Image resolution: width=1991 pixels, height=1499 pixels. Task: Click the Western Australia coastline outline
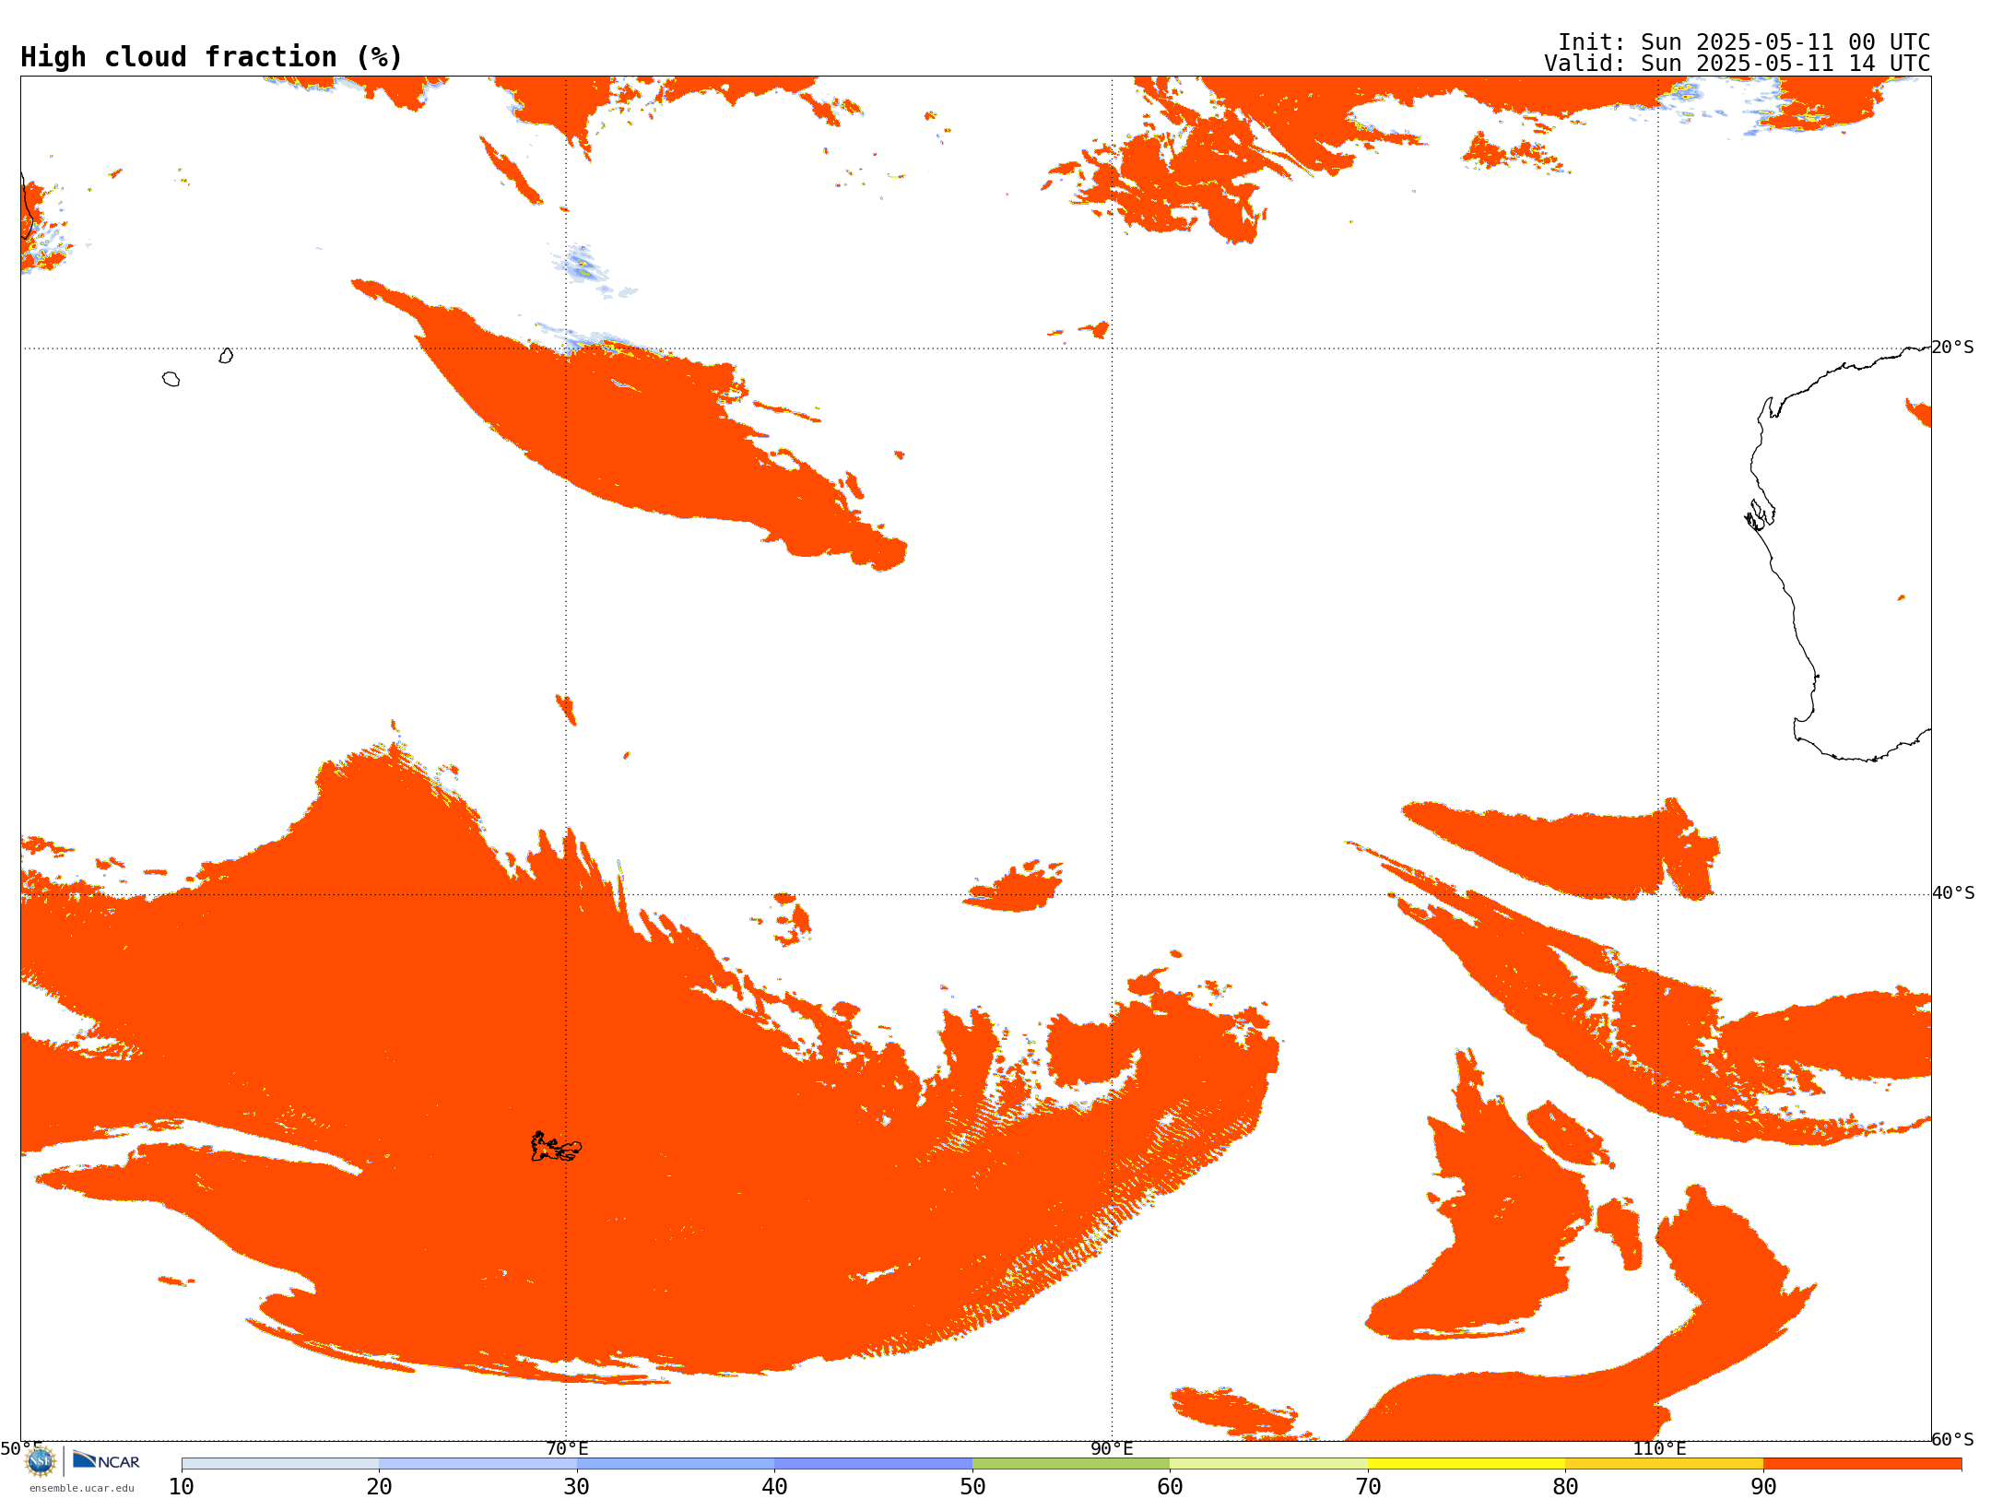[x=1837, y=553]
